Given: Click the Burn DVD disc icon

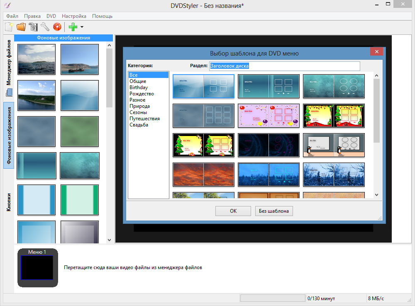Looking at the screenshot, I should (57, 27).
